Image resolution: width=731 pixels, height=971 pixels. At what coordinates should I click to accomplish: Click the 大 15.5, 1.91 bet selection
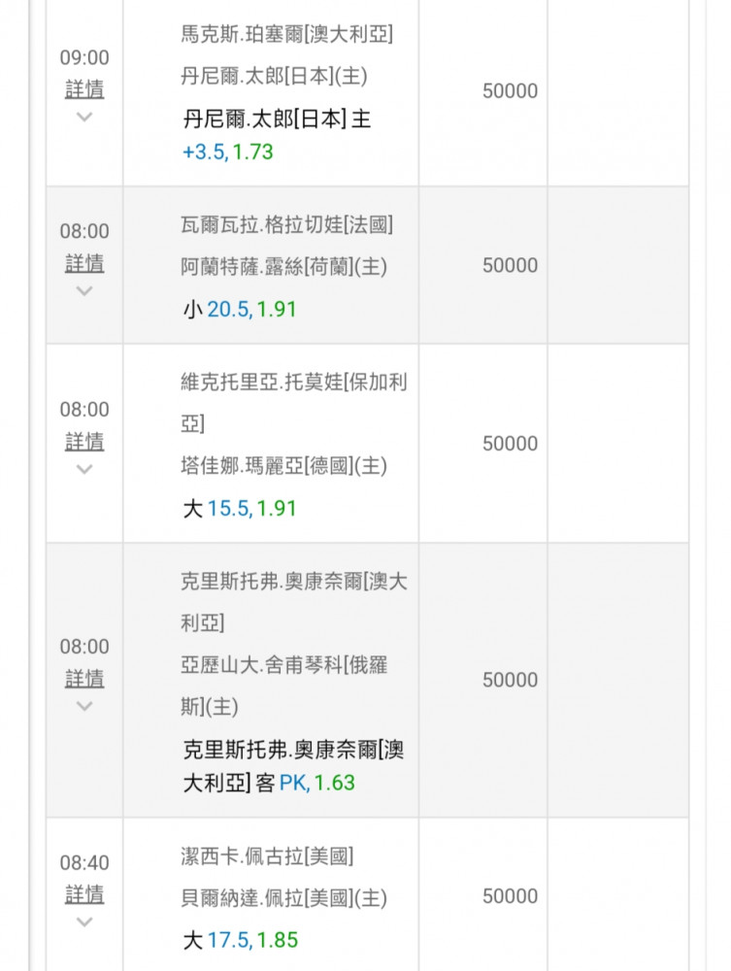[240, 508]
